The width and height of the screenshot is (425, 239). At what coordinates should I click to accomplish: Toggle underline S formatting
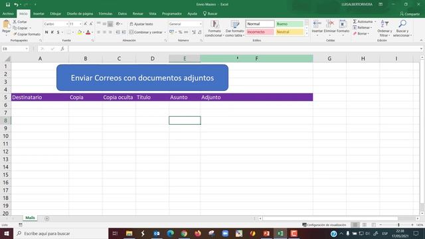(x=58, y=33)
